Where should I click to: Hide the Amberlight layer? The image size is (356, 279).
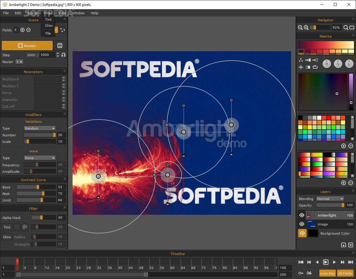coord(302,215)
